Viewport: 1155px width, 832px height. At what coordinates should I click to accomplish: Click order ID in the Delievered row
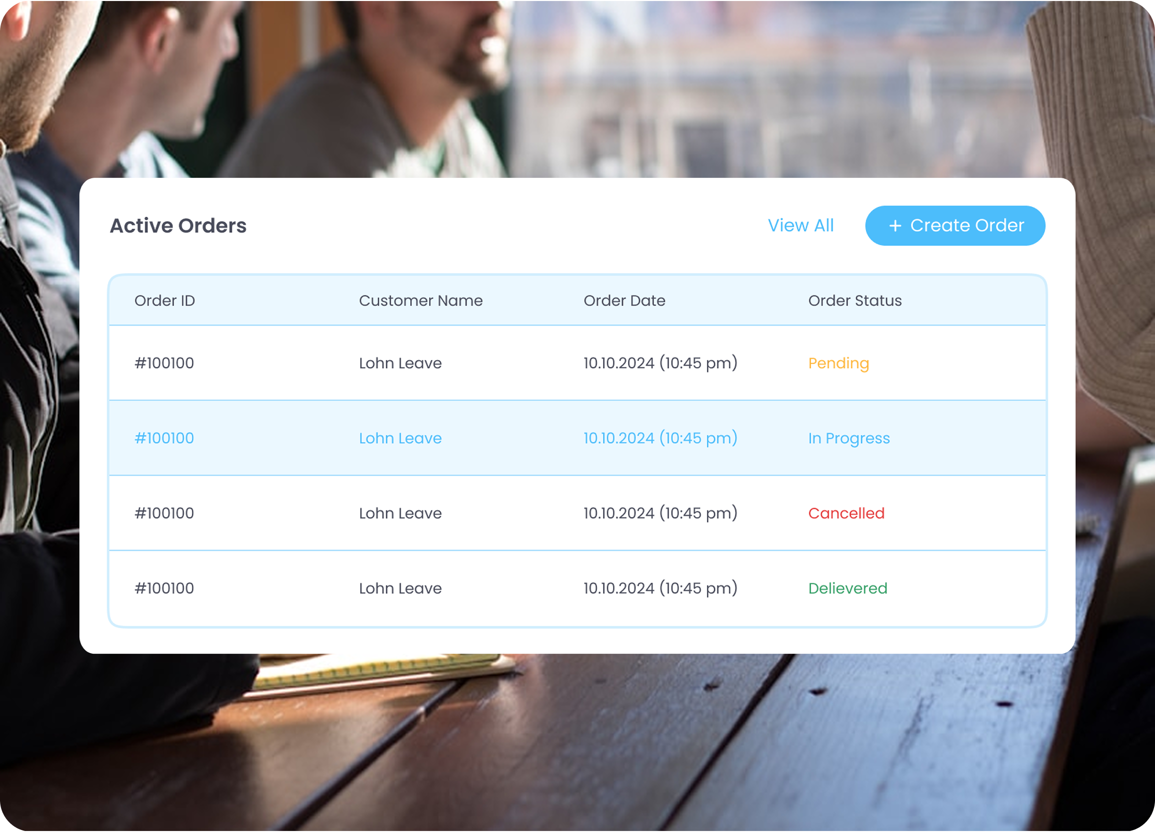(x=164, y=588)
